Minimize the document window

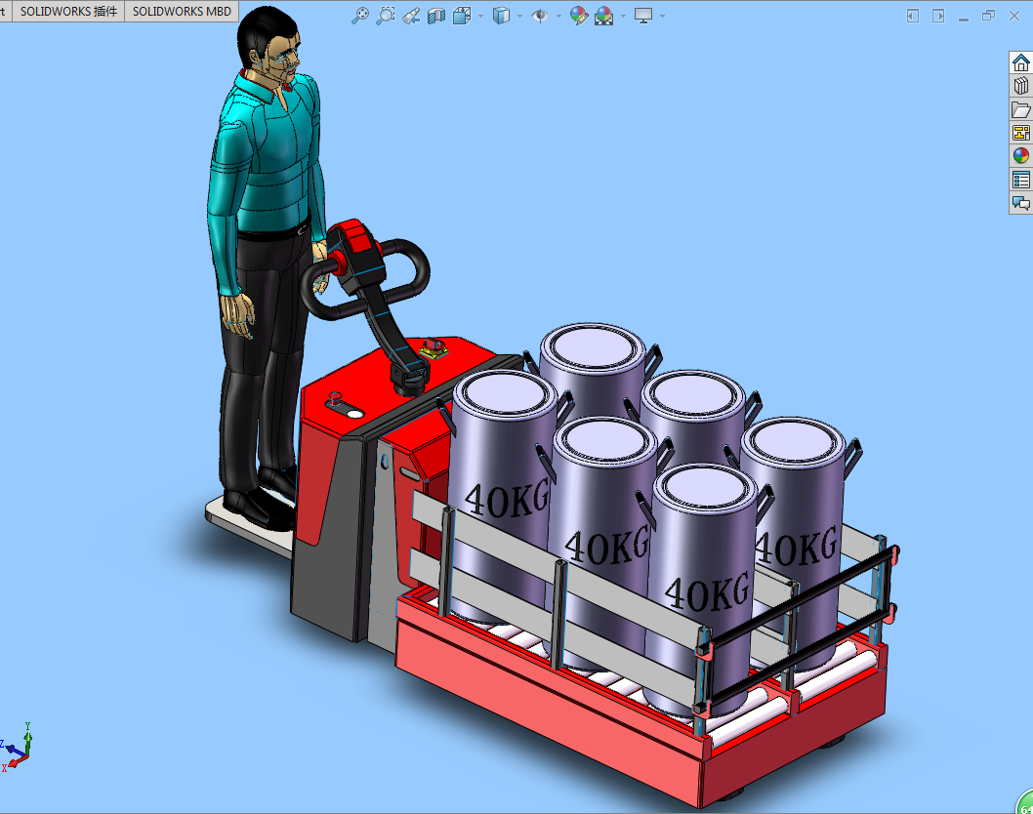tap(964, 18)
